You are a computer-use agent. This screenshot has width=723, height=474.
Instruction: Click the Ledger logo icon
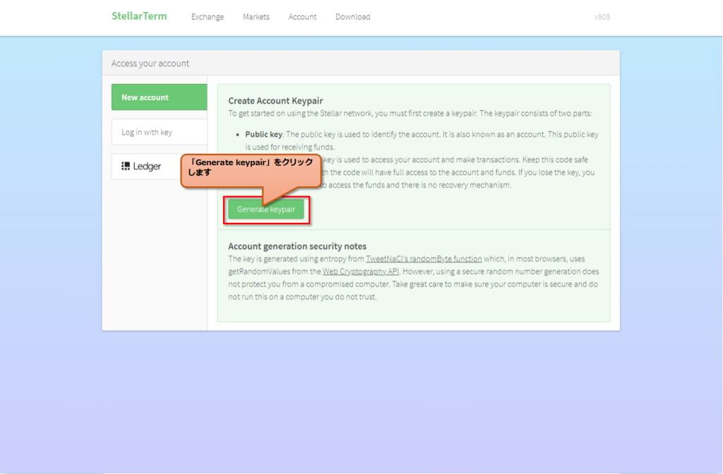click(126, 166)
